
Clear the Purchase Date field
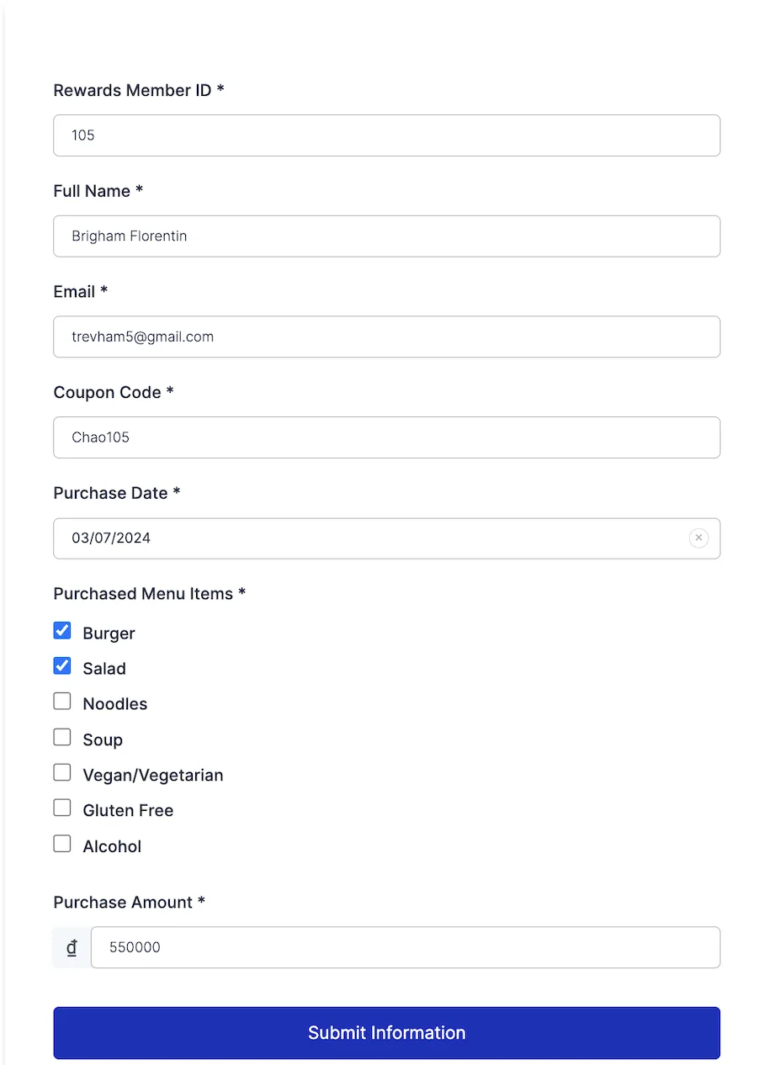tap(698, 538)
